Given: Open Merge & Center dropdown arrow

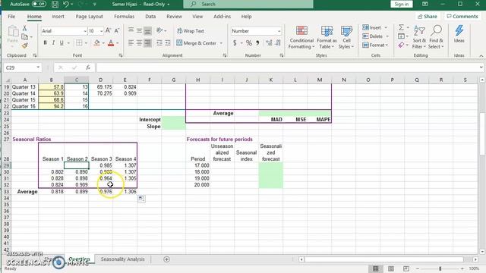Looking at the screenshot, I should pyautogui.click(x=221, y=43).
